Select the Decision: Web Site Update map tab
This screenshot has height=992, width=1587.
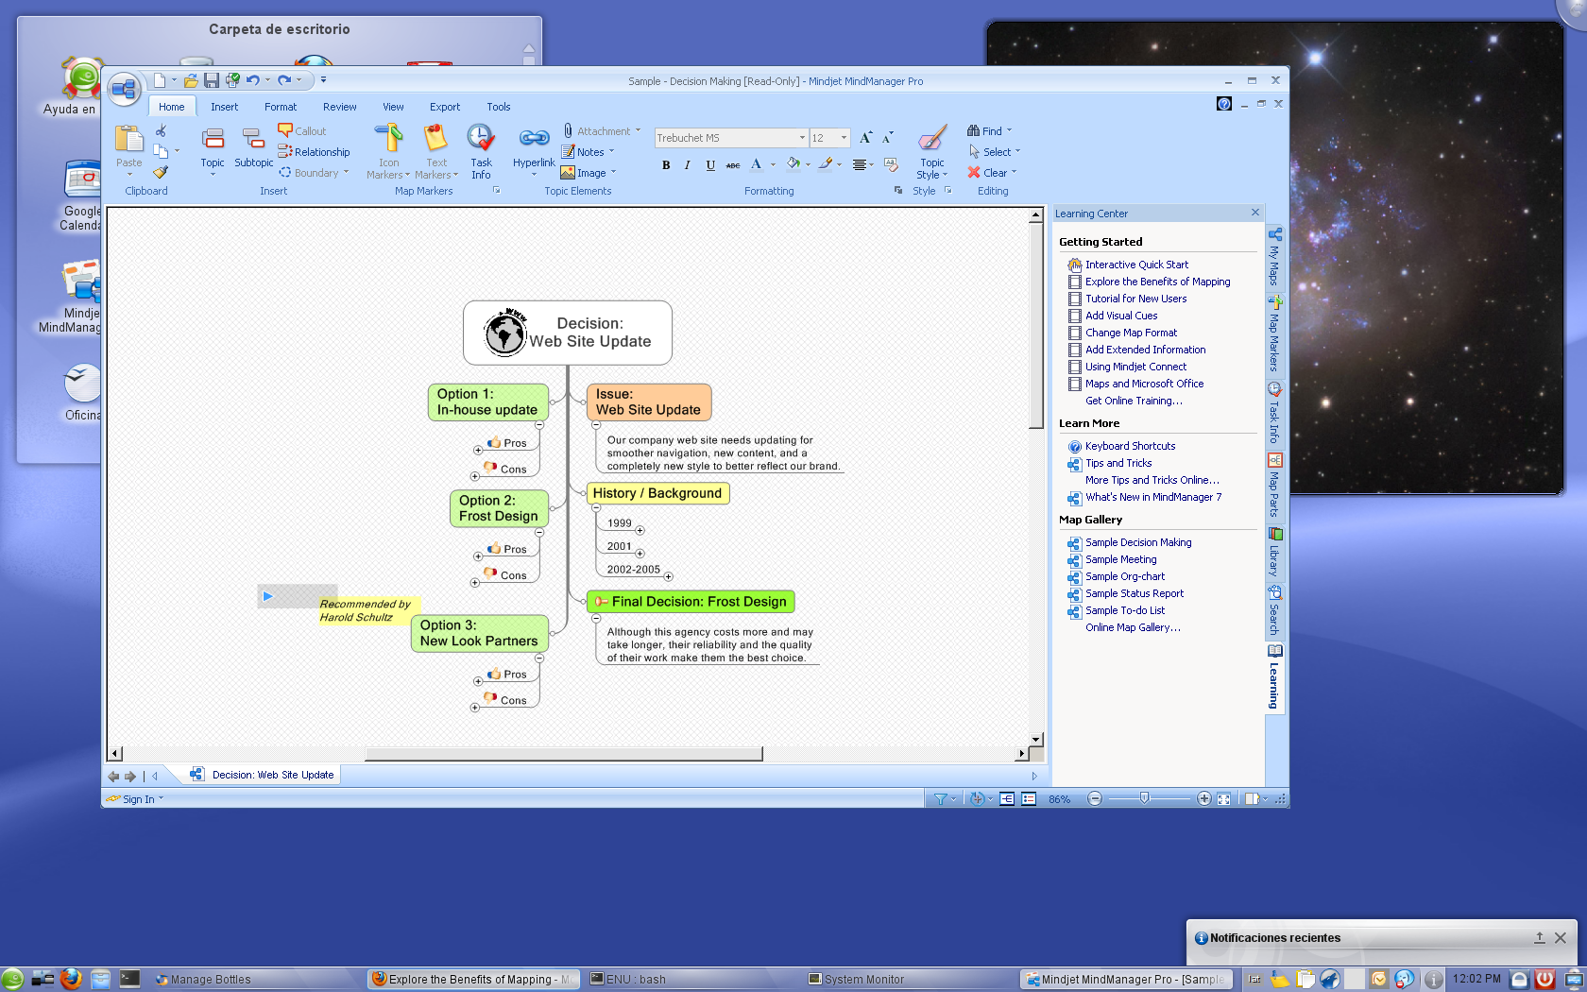coord(264,775)
